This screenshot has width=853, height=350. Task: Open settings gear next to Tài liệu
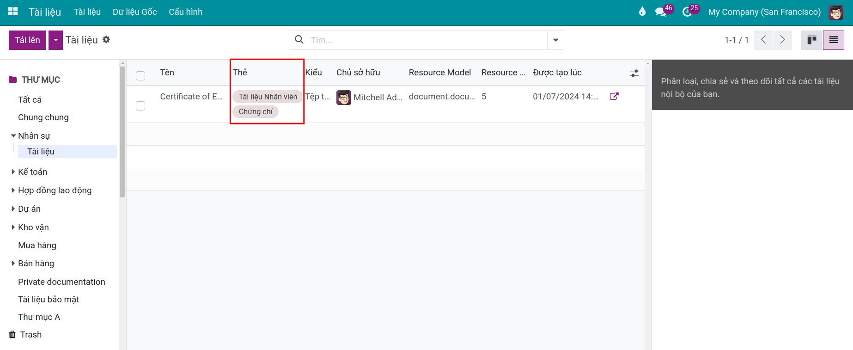[106, 40]
